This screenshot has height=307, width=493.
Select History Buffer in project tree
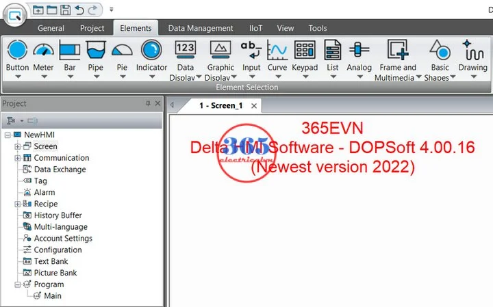tap(58, 215)
